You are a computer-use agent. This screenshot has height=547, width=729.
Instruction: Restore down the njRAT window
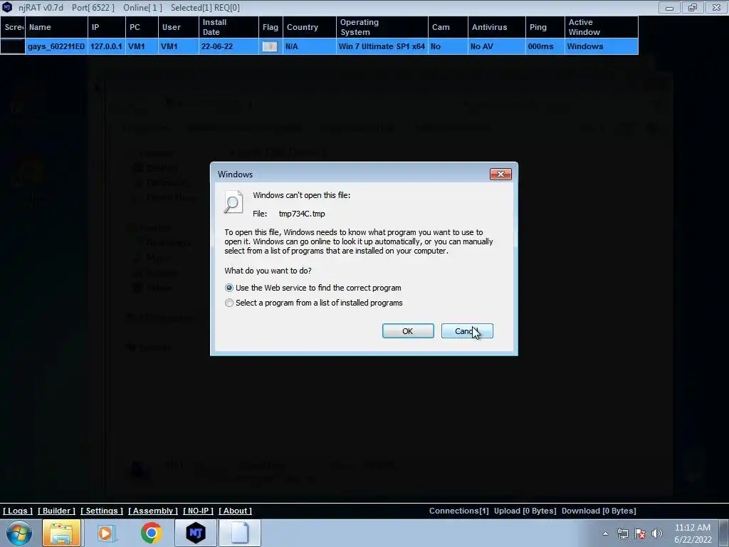pyautogui.click(x=693, y=7)
